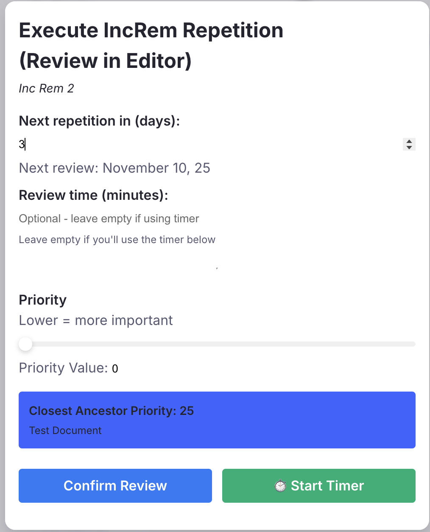Grab the priority slider handle

click(x=25, y=344)
